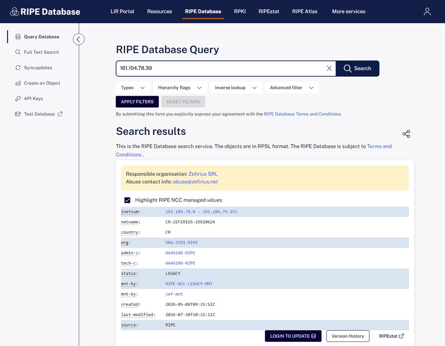Open inetnum range 161.104.78.0 - 161.104.79.255
Viewport: 445px width, 346px height.
201,212
